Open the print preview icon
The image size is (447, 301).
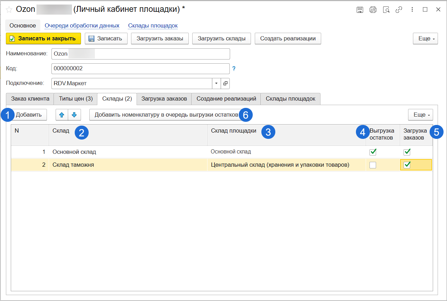386,10
